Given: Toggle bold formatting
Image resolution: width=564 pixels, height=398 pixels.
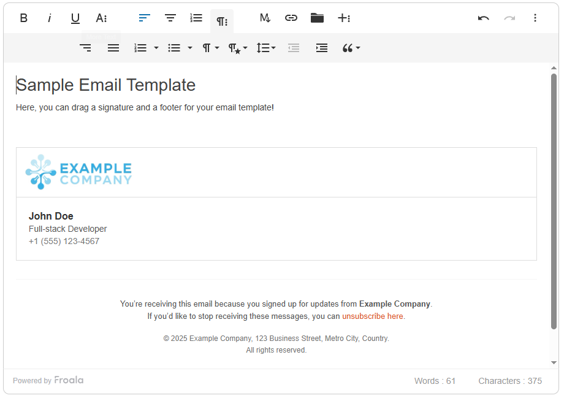Looking at the screenshot, I should [24, 18].
